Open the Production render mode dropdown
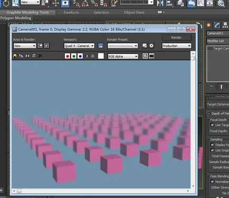229x198 pixels. click(176, 46)
